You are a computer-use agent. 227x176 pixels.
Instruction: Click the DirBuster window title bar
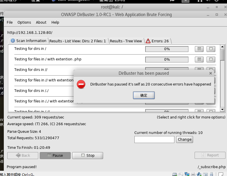click(x=116, y=15)
